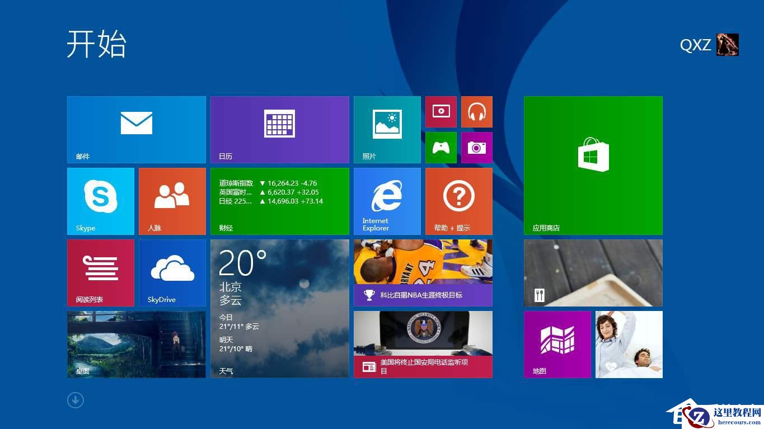Image resolution: width=764 pixels, height=429 pixels.
Task: Open the Music (headphones) tile
Action: click(476, 111)
